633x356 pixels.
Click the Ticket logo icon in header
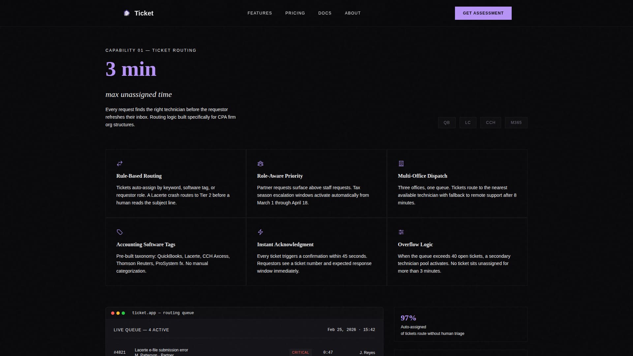[x=127, y=13]
